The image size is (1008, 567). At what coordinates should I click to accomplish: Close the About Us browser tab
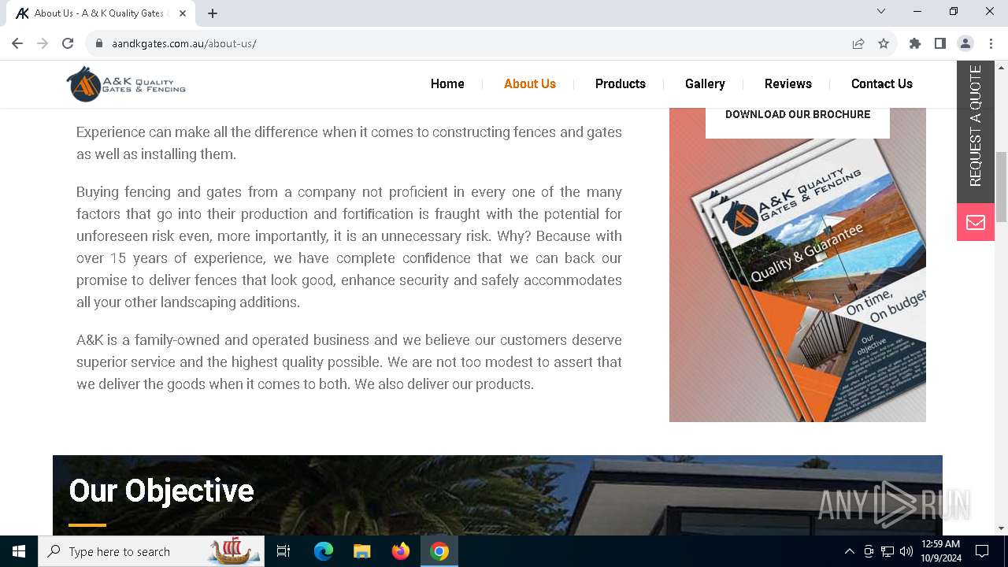[x=183, y=13]
